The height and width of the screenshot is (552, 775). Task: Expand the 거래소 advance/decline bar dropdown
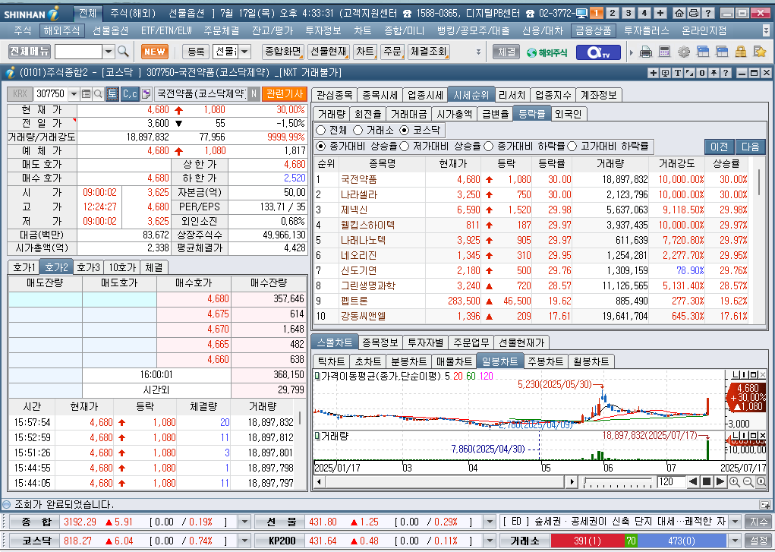click(x=735, y=541)
